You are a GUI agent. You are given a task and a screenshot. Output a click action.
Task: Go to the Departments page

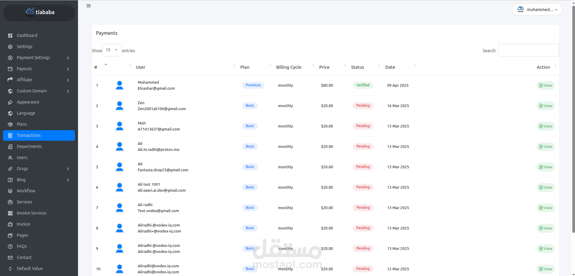[x=29, y=147]
